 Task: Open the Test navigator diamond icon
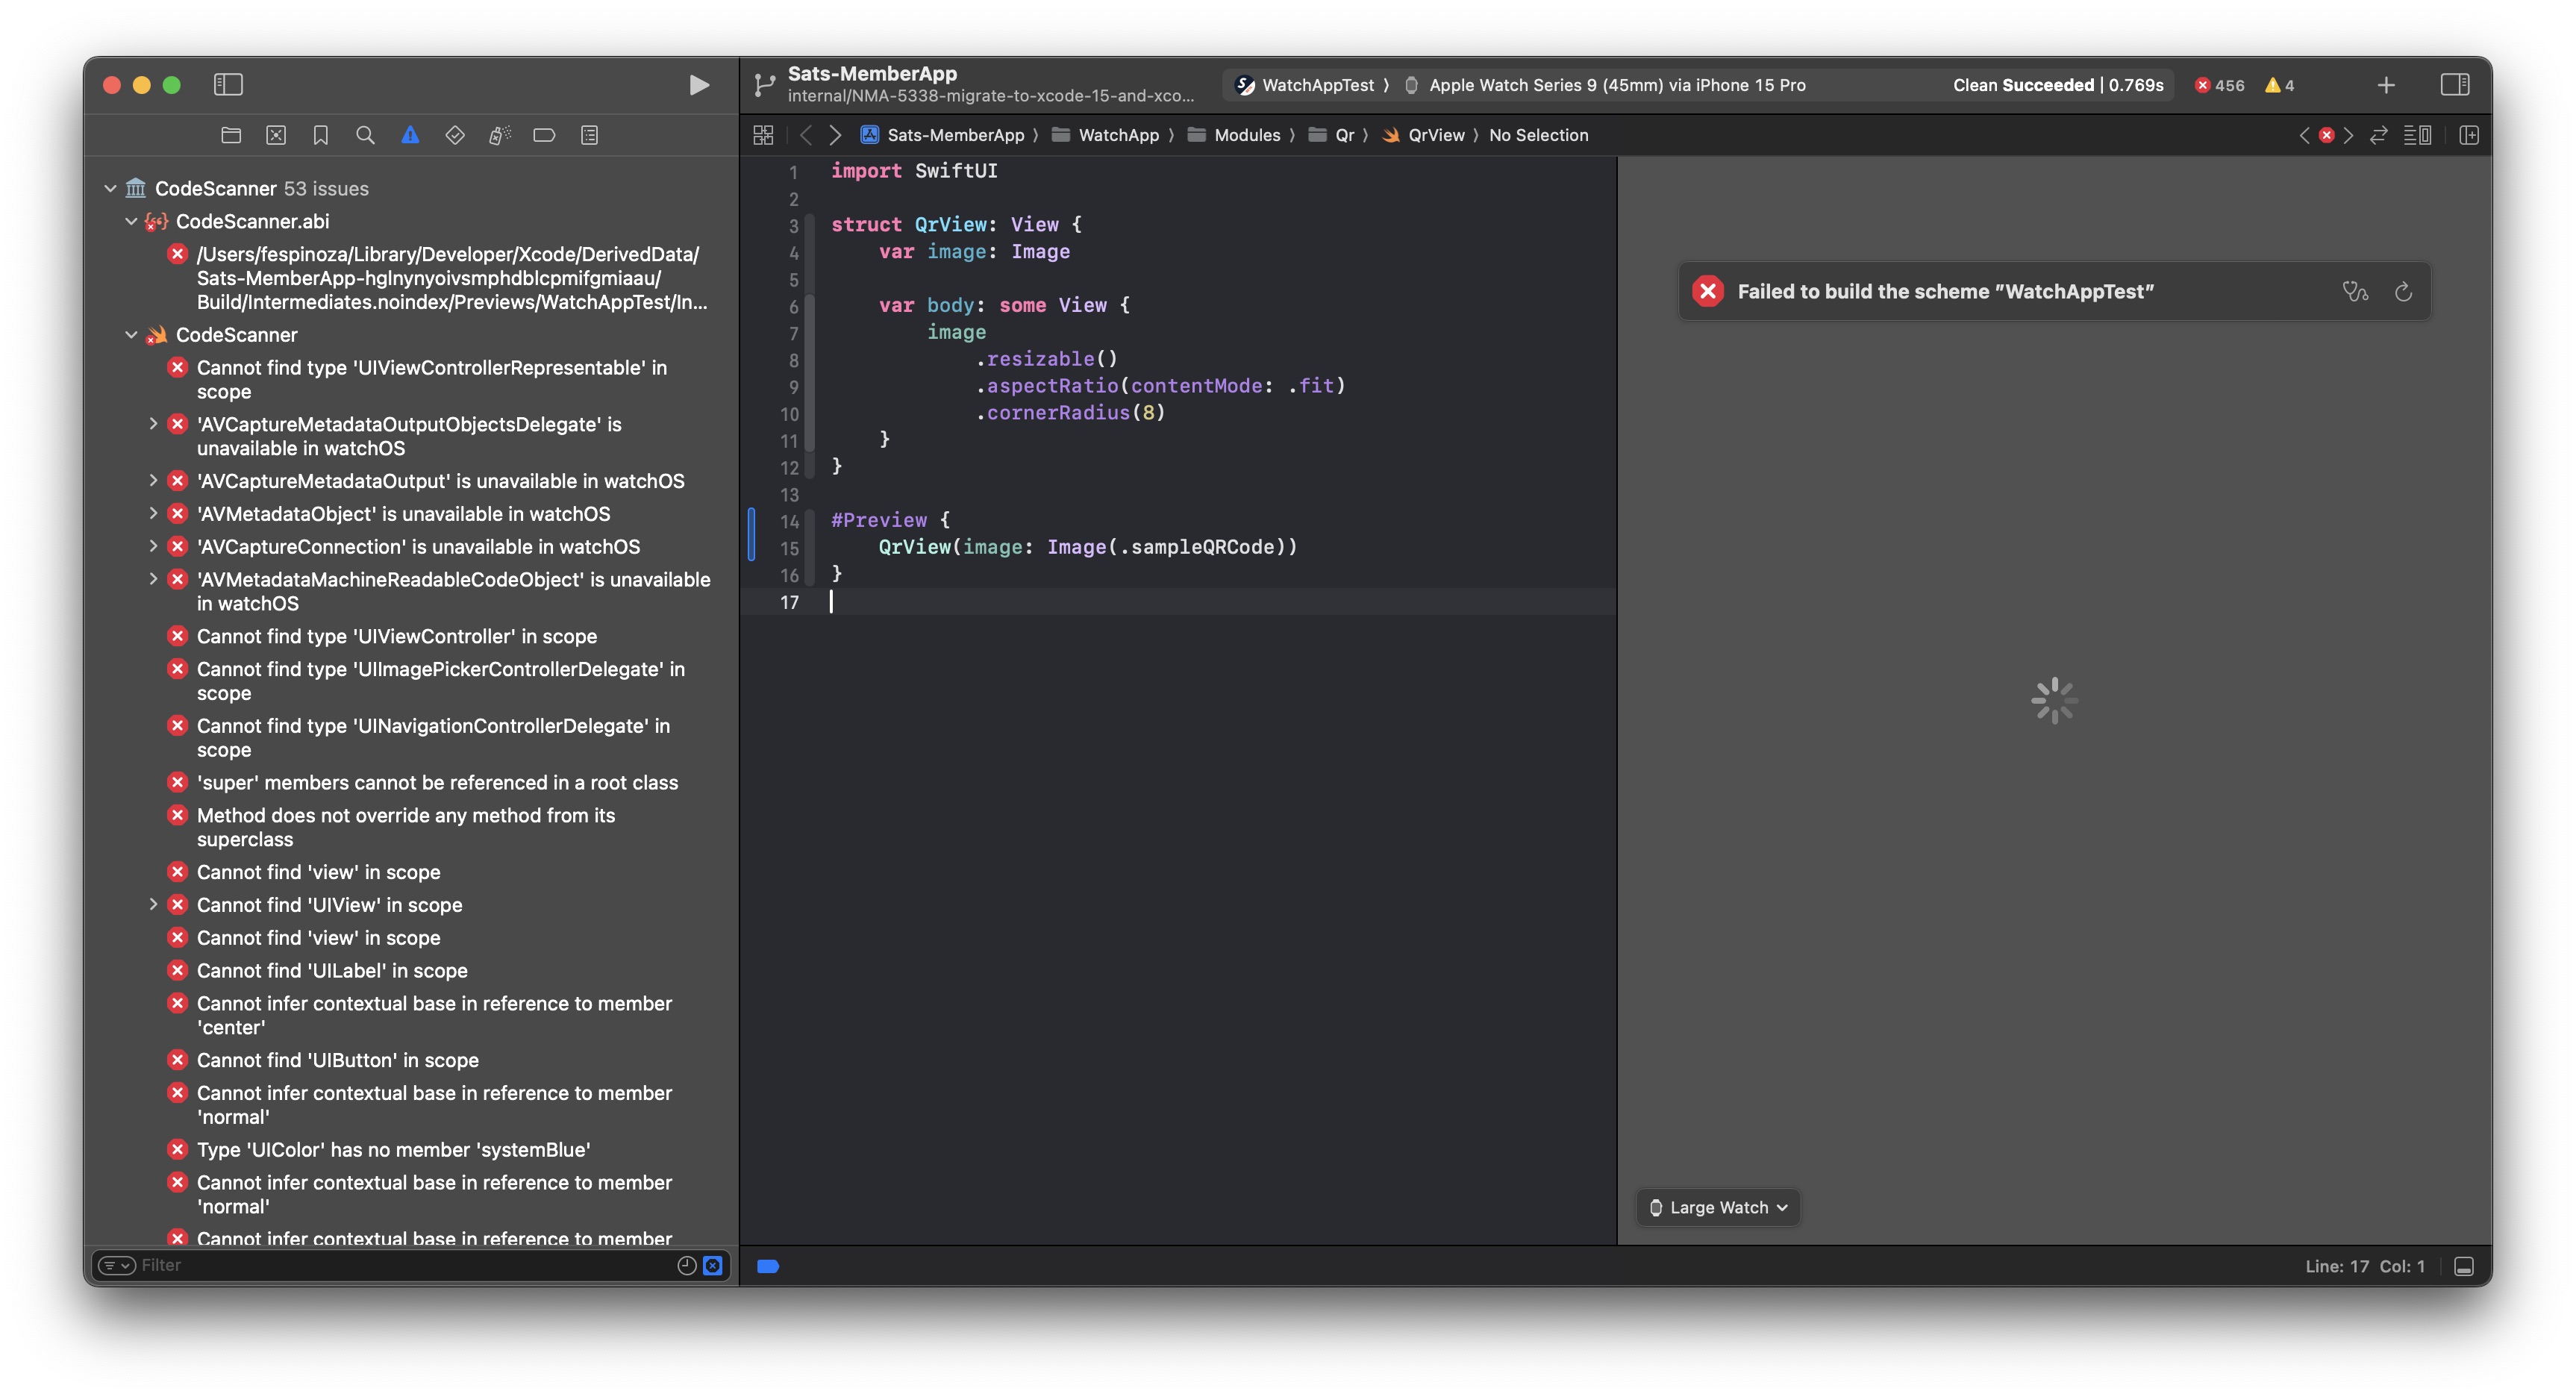pos(455,135)
